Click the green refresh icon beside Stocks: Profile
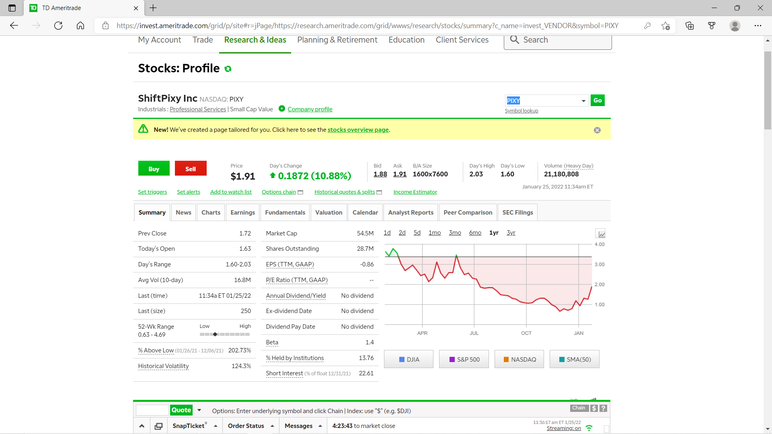The image size is (772, 434). 228,69
